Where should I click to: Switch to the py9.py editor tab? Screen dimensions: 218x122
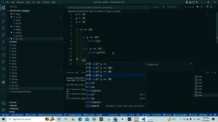click(156, 7)
